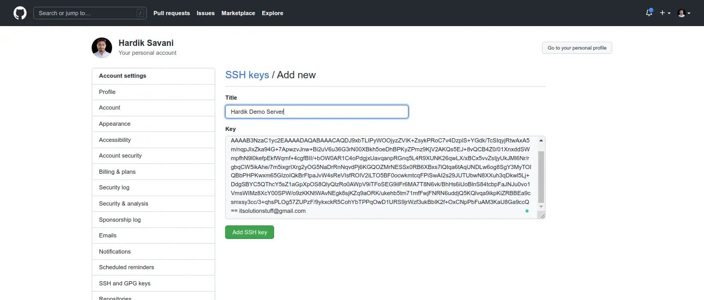Screen dimensions: 704x300
Task: Open Marketplace from the header
Action: pos(238,13)
